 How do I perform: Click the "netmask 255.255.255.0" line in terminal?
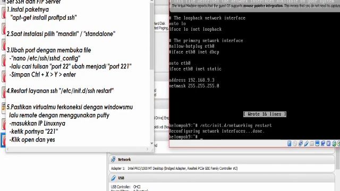click(194, 86)
